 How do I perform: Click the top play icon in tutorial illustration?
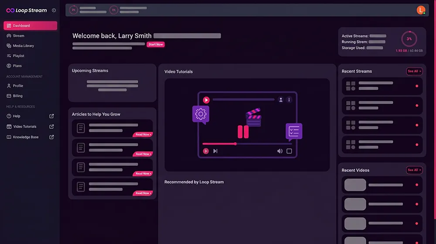tap(206, 100)
